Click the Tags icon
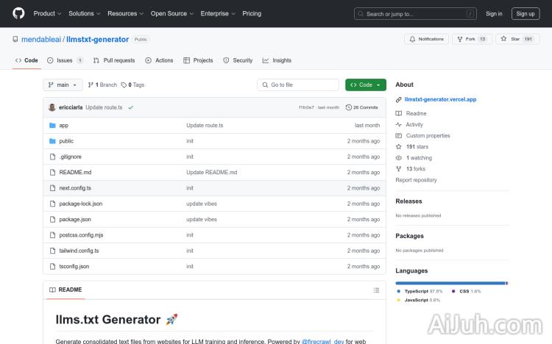This screenshot has width=552, height=344. pos(124,85)
